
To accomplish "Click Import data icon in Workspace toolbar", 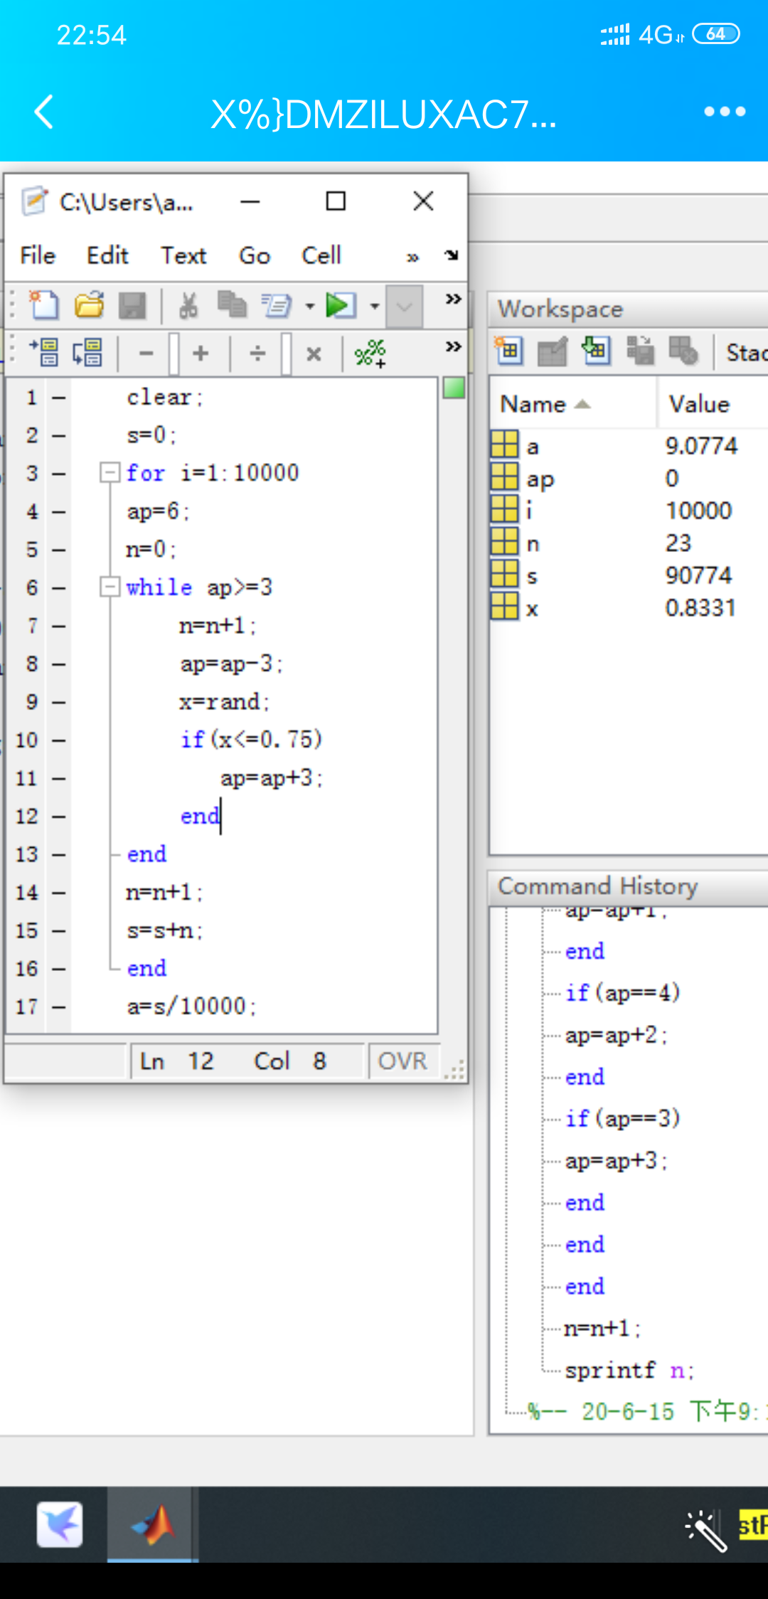I will pyautogui.click(x=596, y=351).
